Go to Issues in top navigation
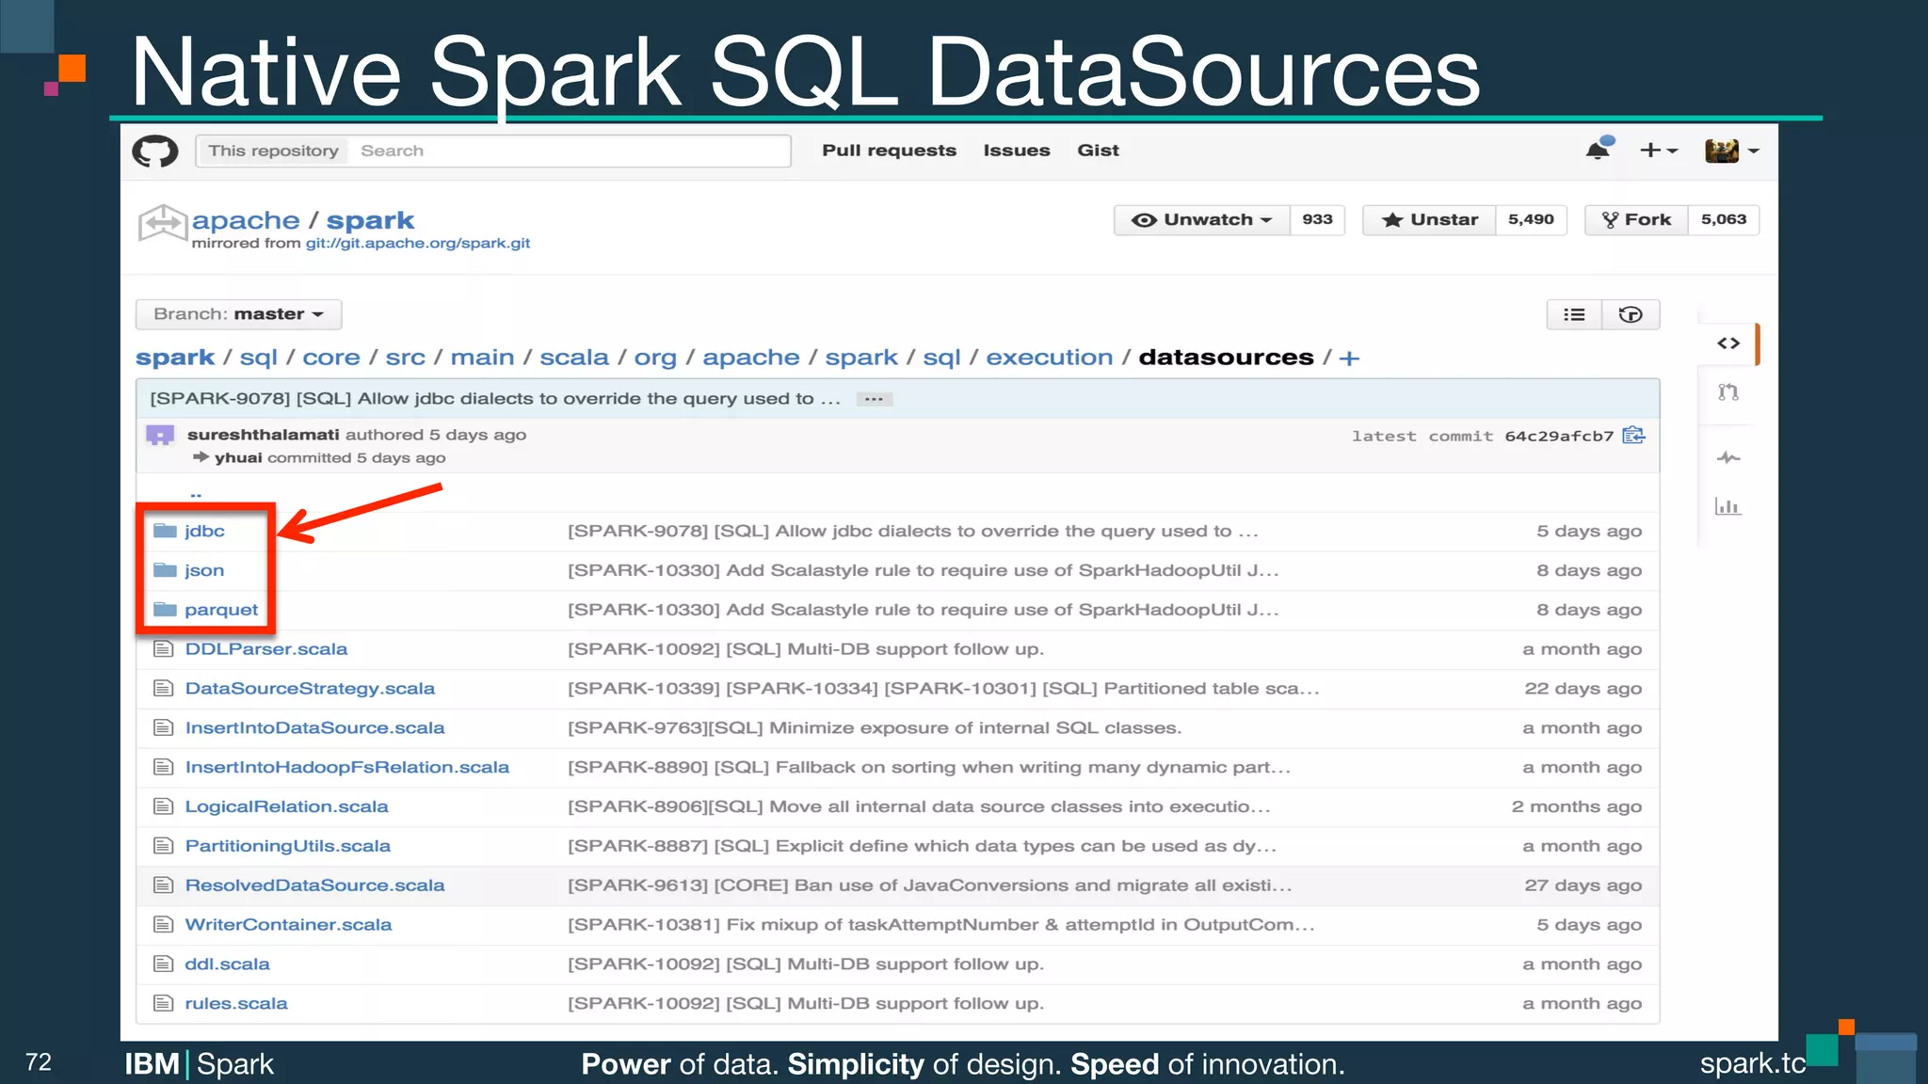The image size is (1928, 1084). tap(1016, 151)
